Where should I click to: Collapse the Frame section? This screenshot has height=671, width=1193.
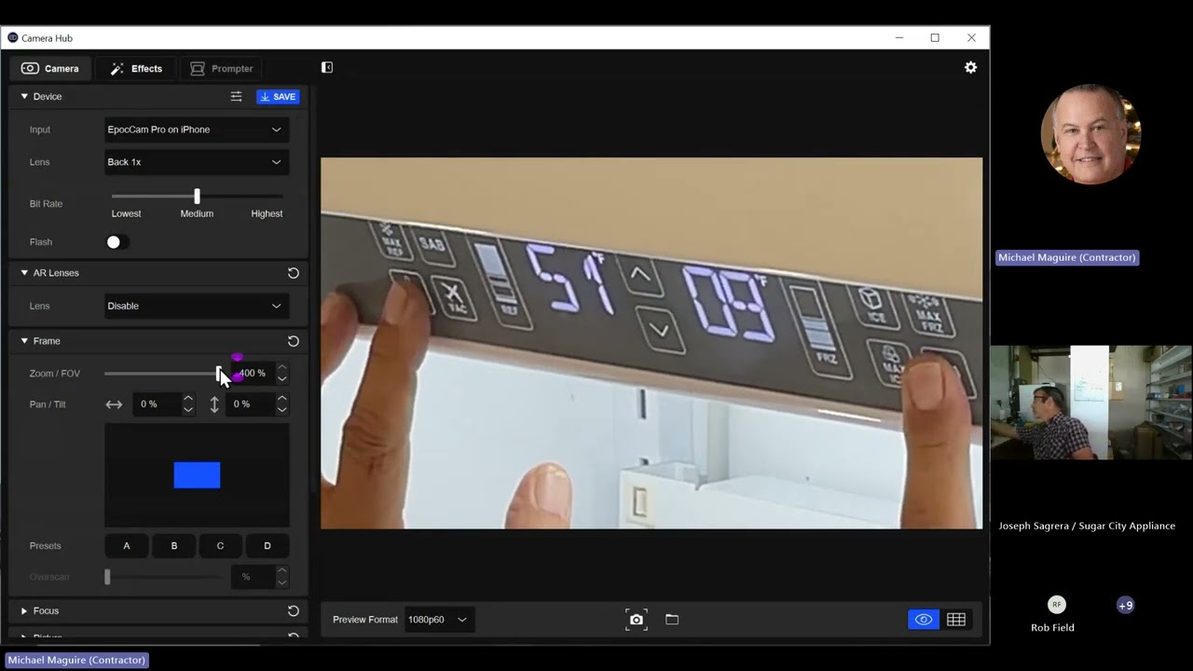pos(24,341)
